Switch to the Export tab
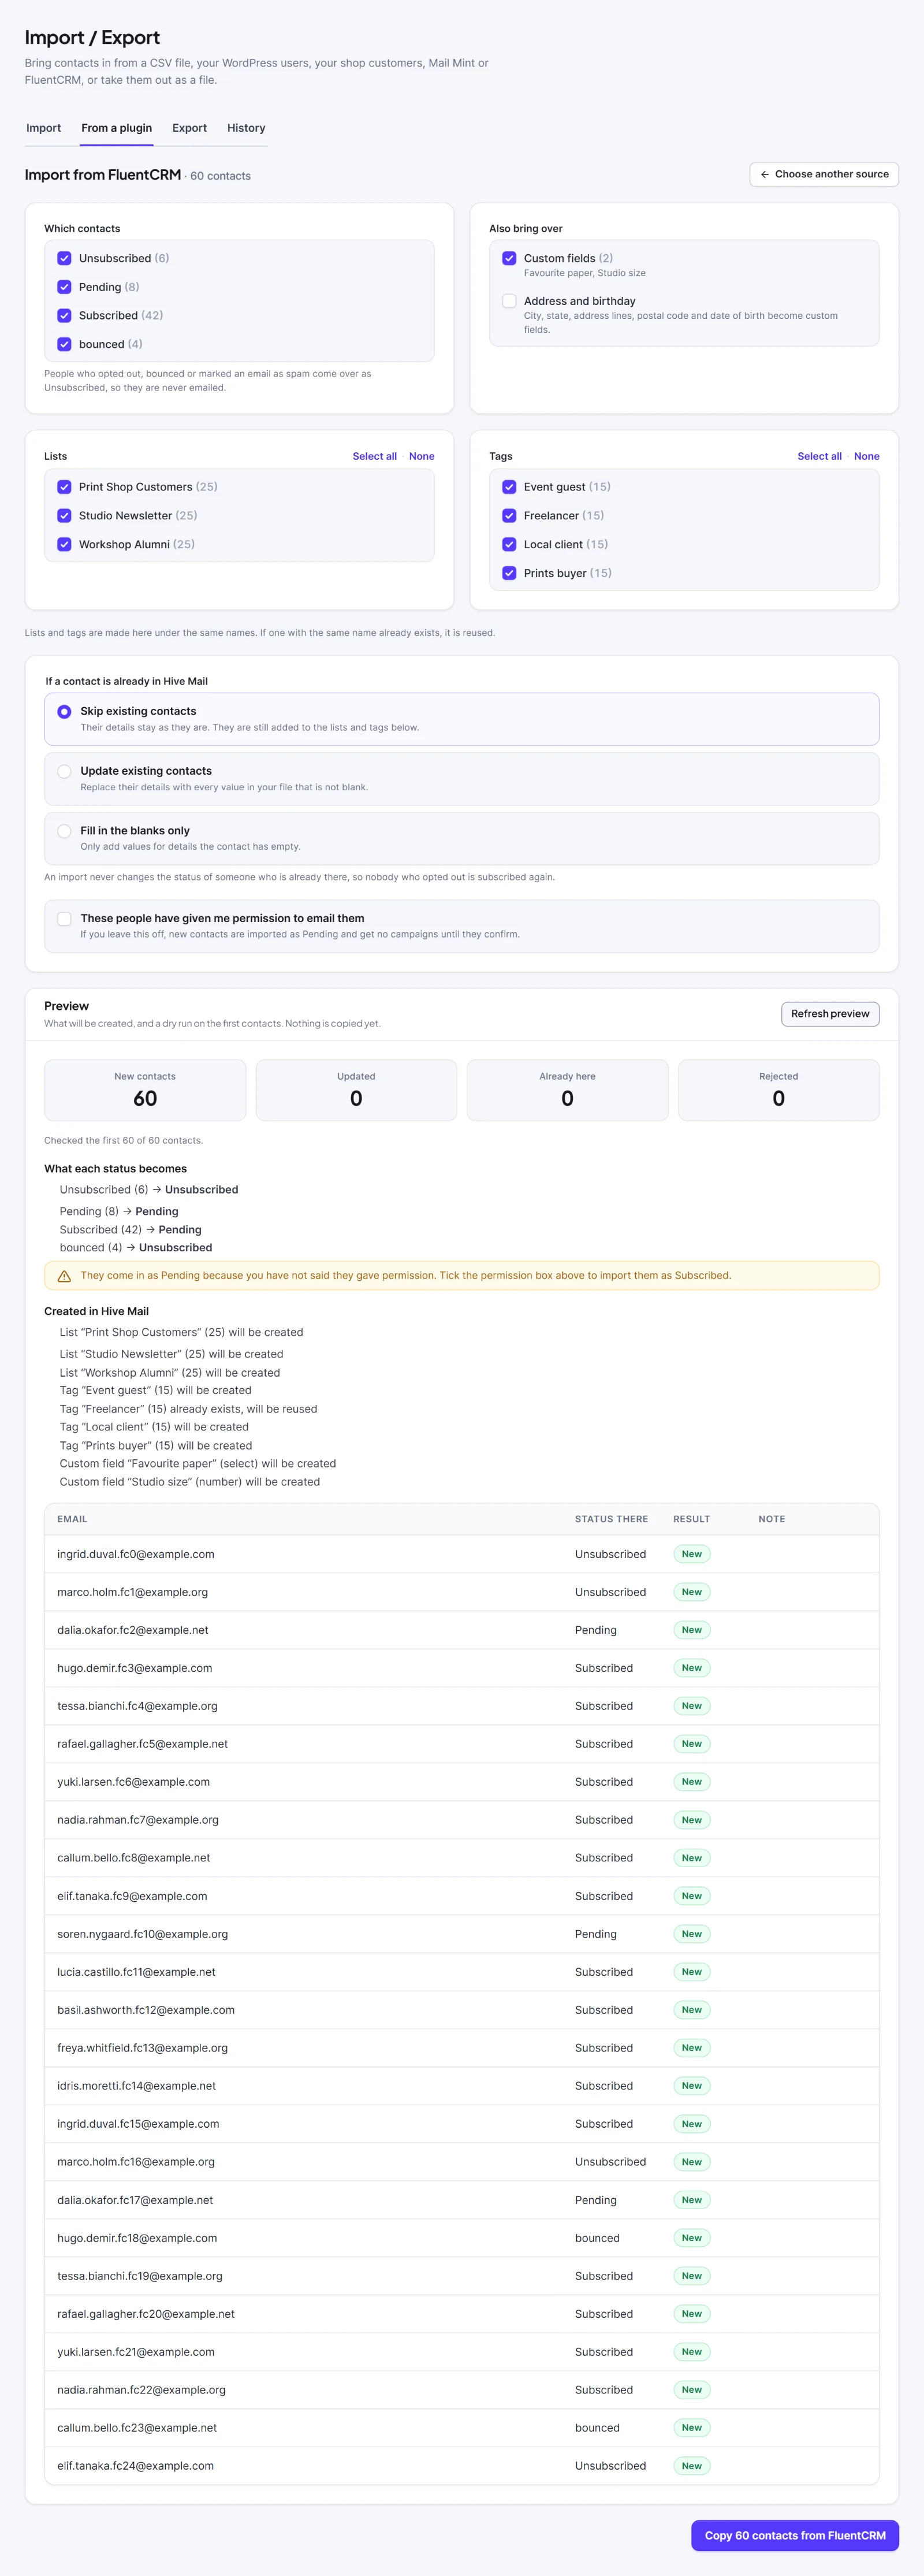 (x=189, y=128)
